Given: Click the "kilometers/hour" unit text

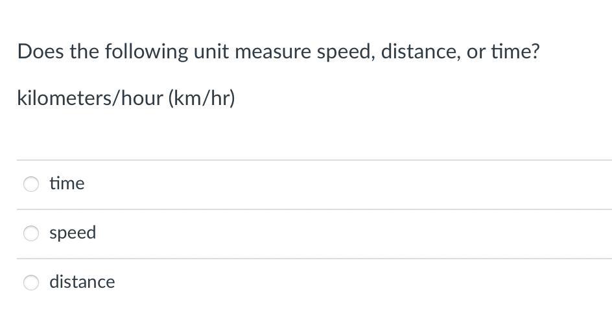Looking at the screenshot, I should click(x=90, y=99).
